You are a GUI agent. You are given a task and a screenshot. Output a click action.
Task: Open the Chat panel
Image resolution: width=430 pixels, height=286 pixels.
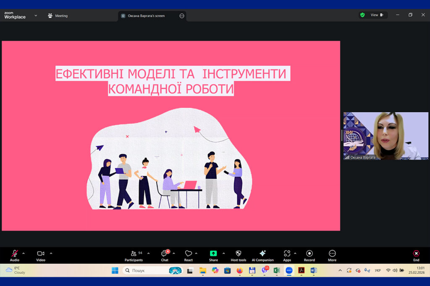(165, 253)
